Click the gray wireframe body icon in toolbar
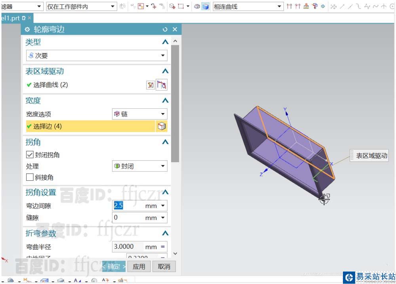Viewport: 396px width, 284px height. coord(197,6)
